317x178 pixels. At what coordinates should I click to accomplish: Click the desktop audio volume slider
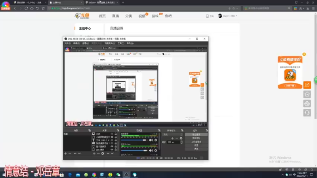[134, 140]
